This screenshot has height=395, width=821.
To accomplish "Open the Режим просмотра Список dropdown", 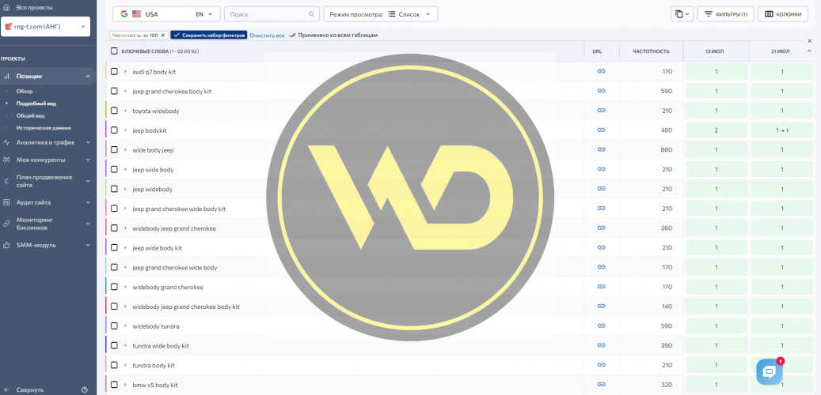I will click(381, 14).
